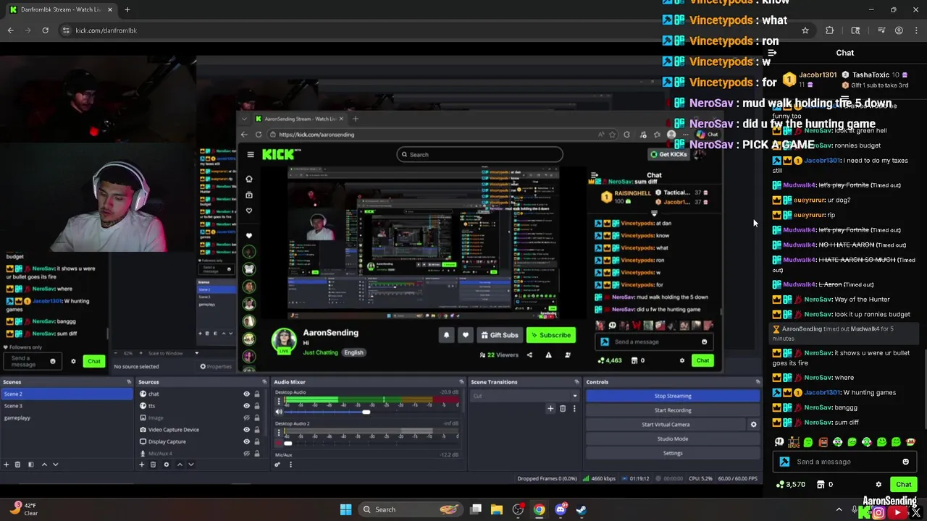Screen dimensions: 927x521
Task: Delete selected source with Sources trash icon
Action: pos(153,465)
